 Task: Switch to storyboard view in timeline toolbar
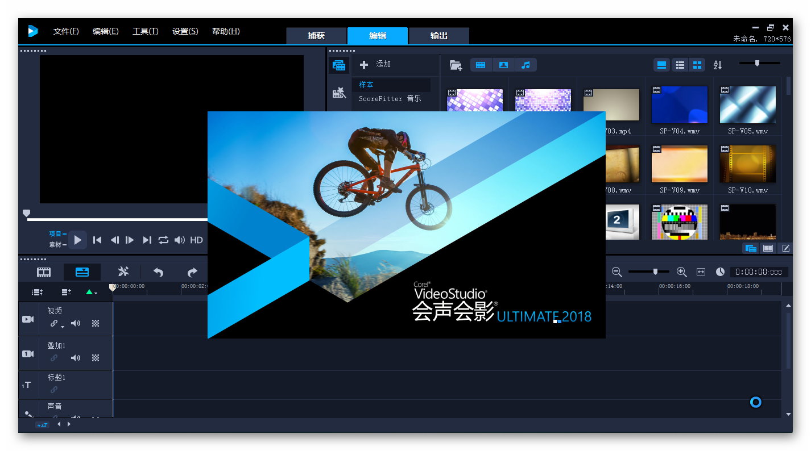[44, 272]
